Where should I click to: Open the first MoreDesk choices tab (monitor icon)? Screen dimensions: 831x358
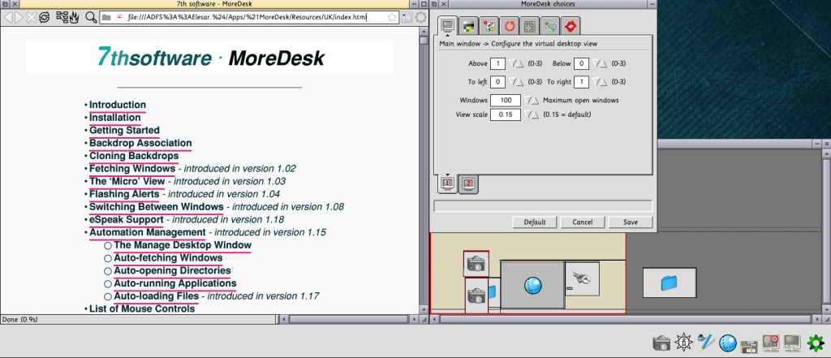(x=448, y=26)
